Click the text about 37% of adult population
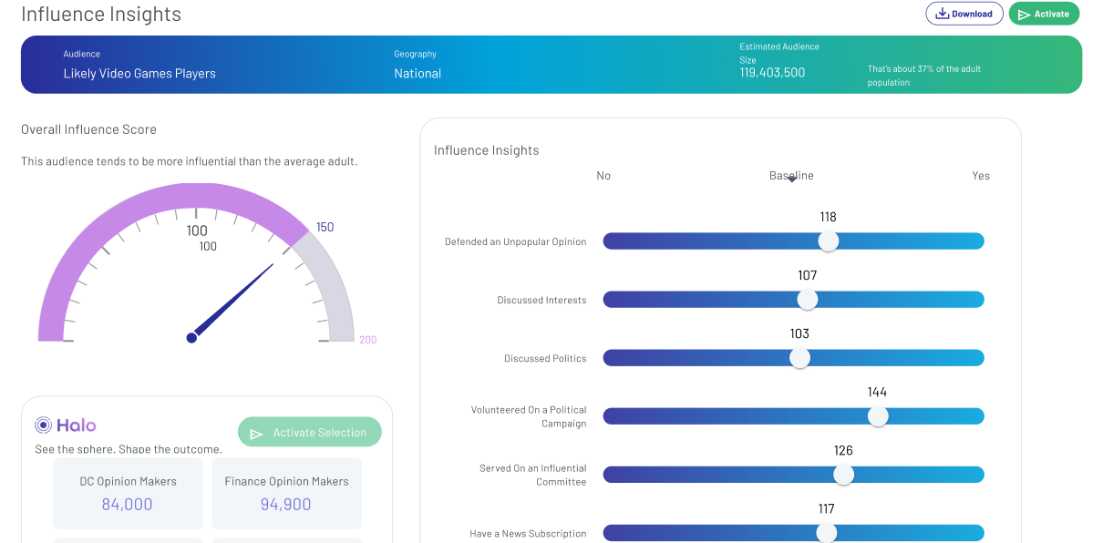The image size is (1103, 543). (924, 76)
